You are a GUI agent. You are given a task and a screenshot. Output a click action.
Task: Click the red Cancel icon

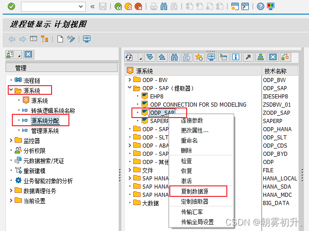tap(139, 6)
